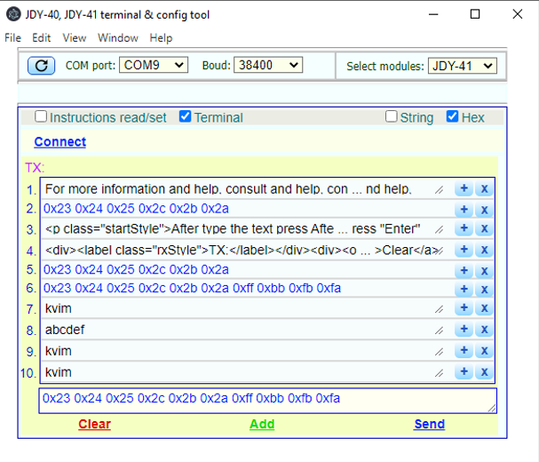
Task: Minimize the JDY-40 config tool window
Action: tap(433, 14)
